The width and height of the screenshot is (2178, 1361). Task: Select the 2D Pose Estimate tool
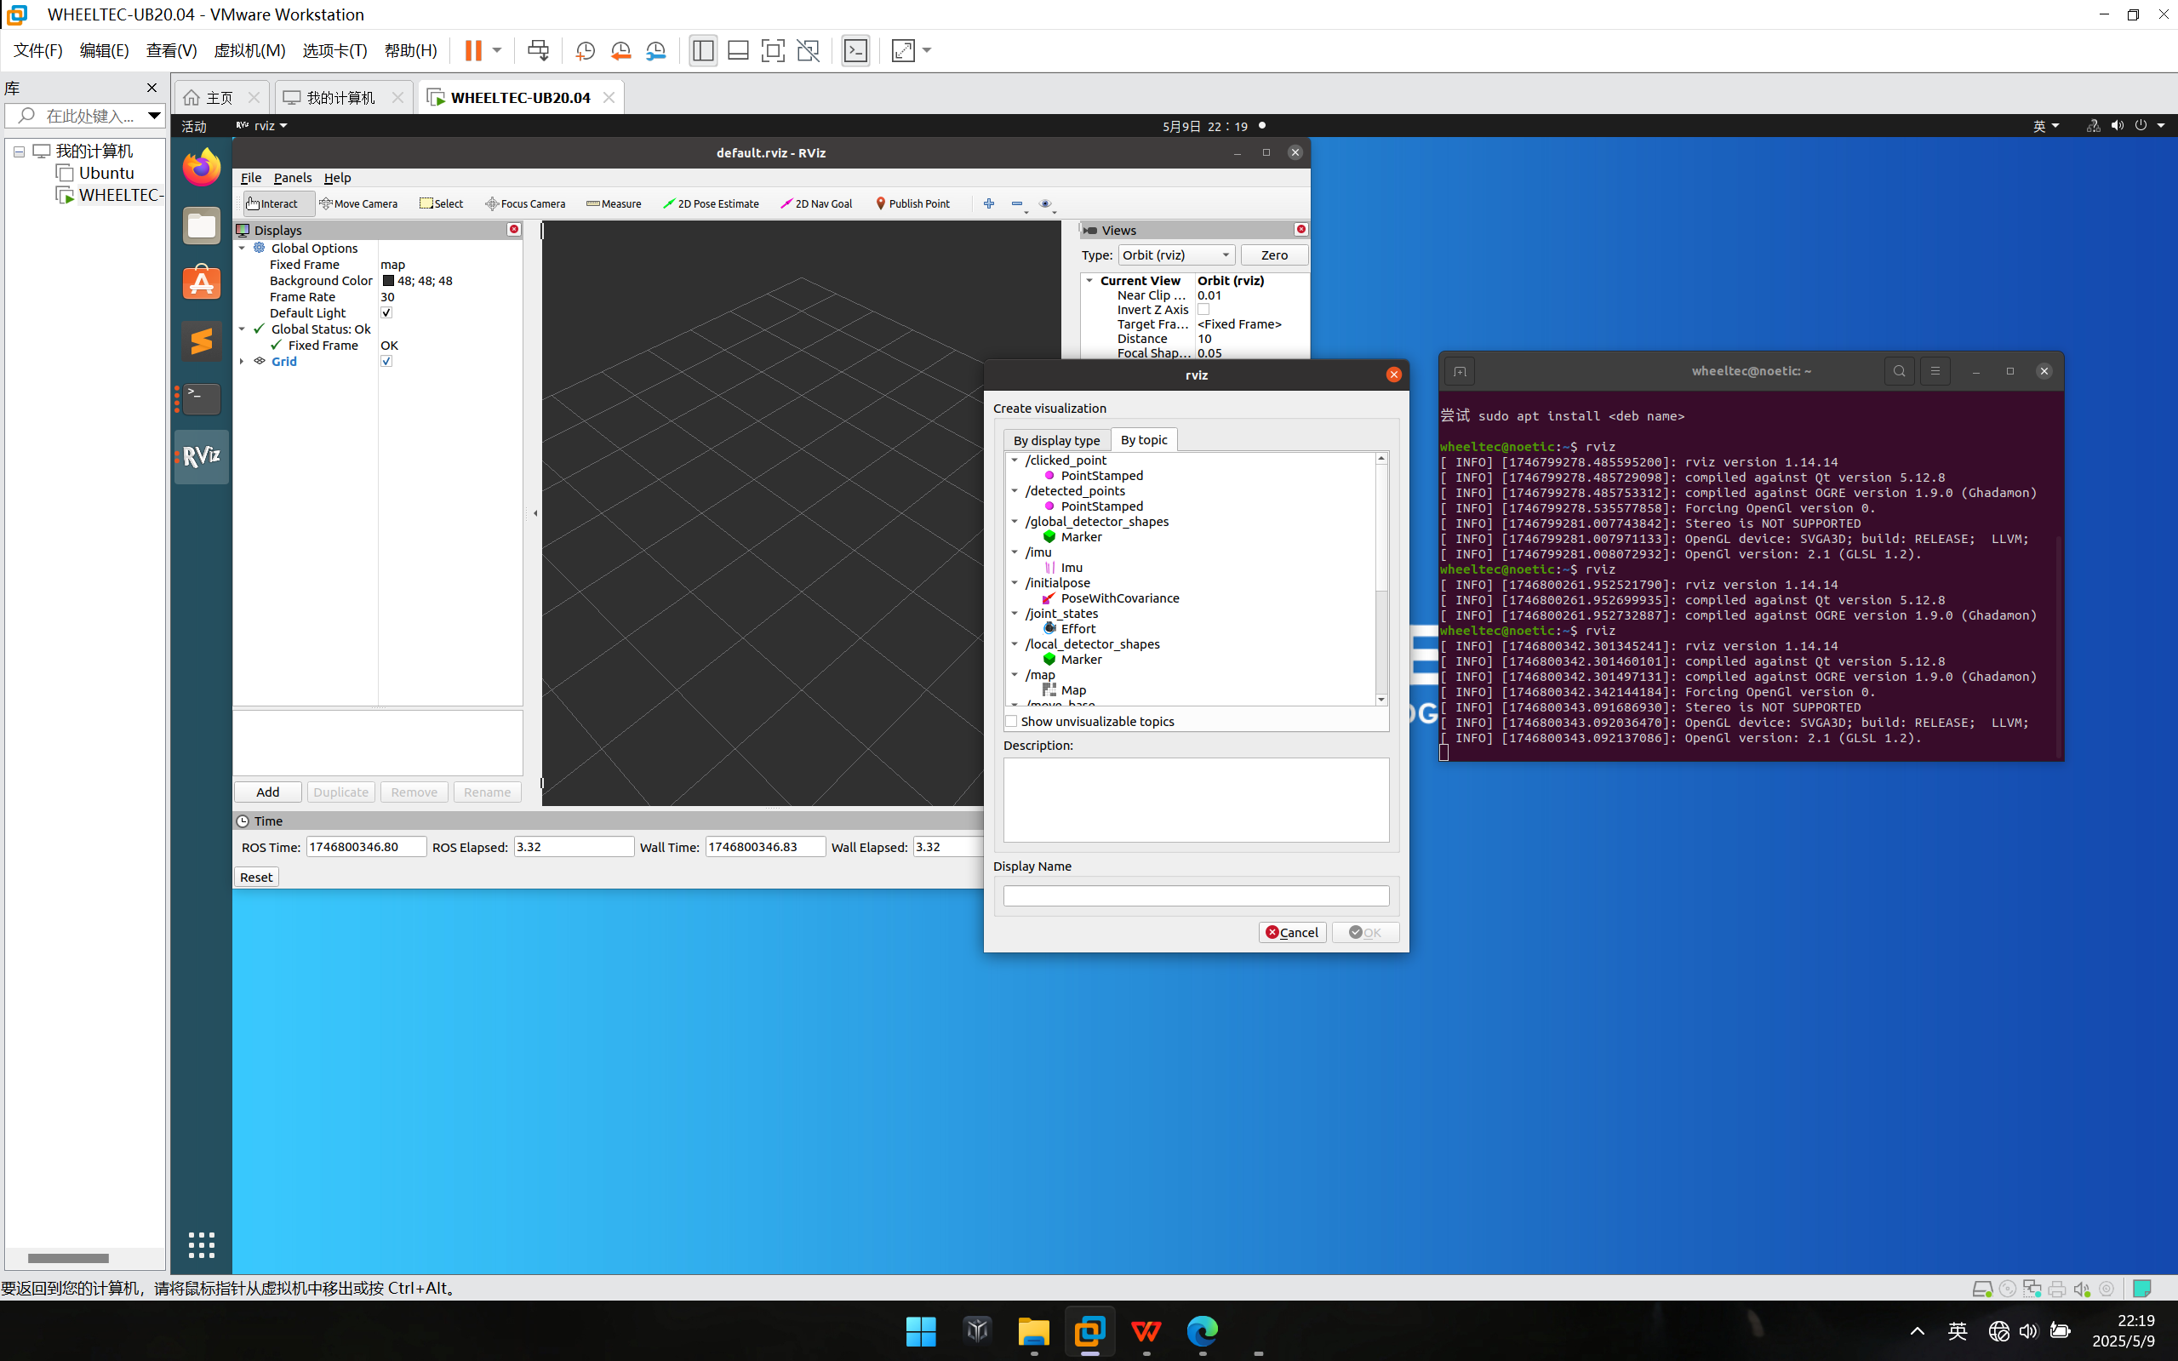coord(711,203)
